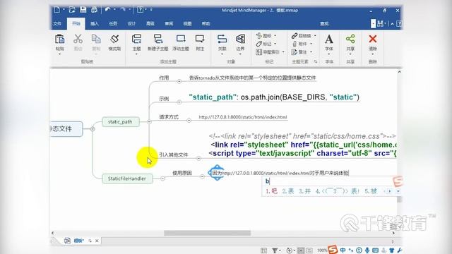452x254 pixels.
Task: Close the 模板 document tab
Action: (97, 241)
